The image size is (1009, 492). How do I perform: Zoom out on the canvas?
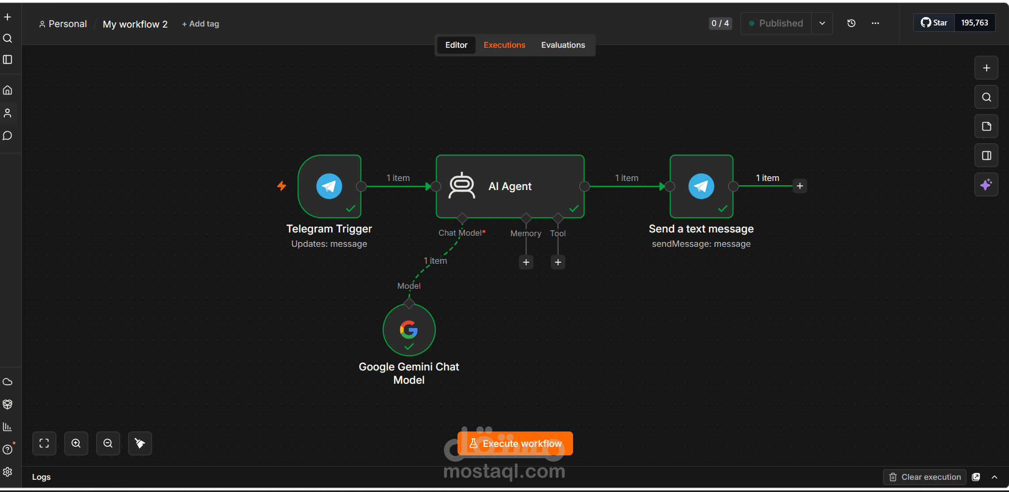click(108, 443)
